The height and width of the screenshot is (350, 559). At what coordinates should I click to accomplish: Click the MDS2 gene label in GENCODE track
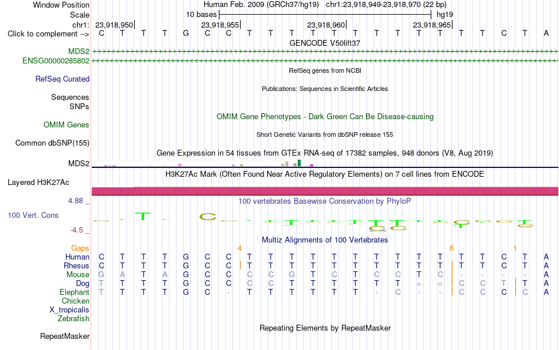click(x=79, y=52)
